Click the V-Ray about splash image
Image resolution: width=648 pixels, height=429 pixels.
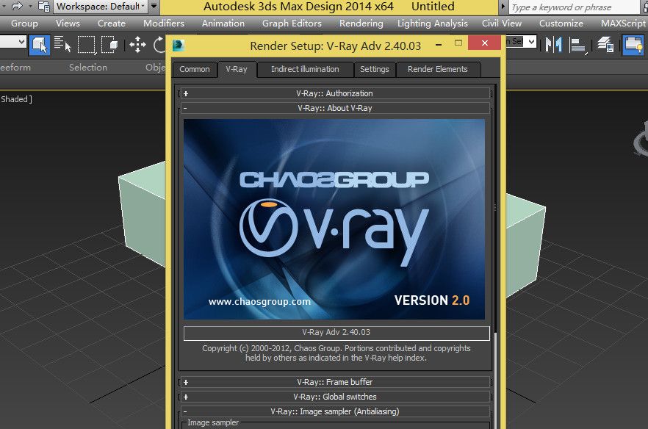[334, 220]
